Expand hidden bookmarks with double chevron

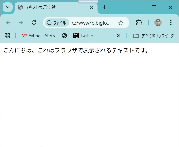119,36
